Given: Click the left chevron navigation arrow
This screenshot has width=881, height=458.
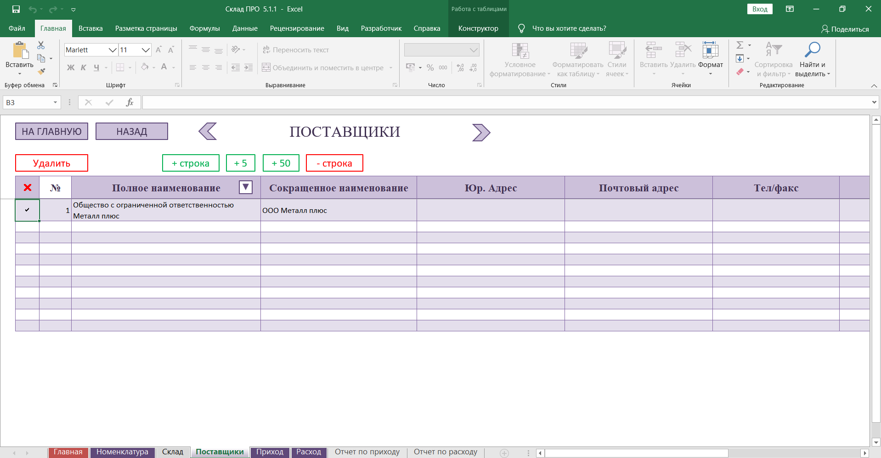Looking at the screenshot, I should tap(208, 132).
